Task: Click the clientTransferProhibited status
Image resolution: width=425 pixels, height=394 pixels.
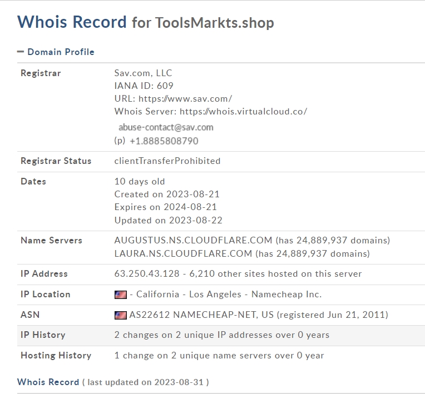Action: tap(167, 161)
